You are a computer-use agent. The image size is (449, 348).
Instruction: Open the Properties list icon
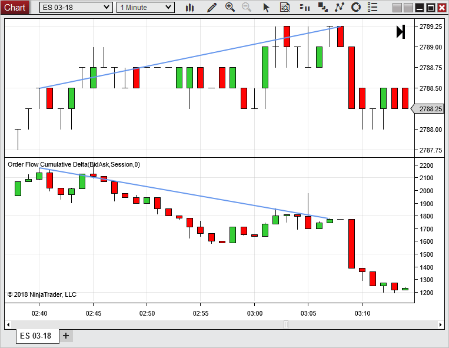(x=373, y=8)
